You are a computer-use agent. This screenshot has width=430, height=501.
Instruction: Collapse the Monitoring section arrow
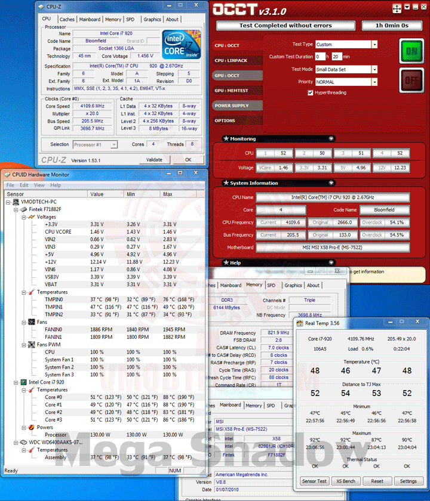point(331,138)
